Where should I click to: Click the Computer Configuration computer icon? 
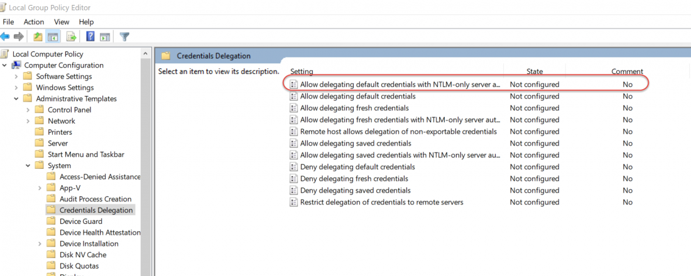click(x=16, y=65)
